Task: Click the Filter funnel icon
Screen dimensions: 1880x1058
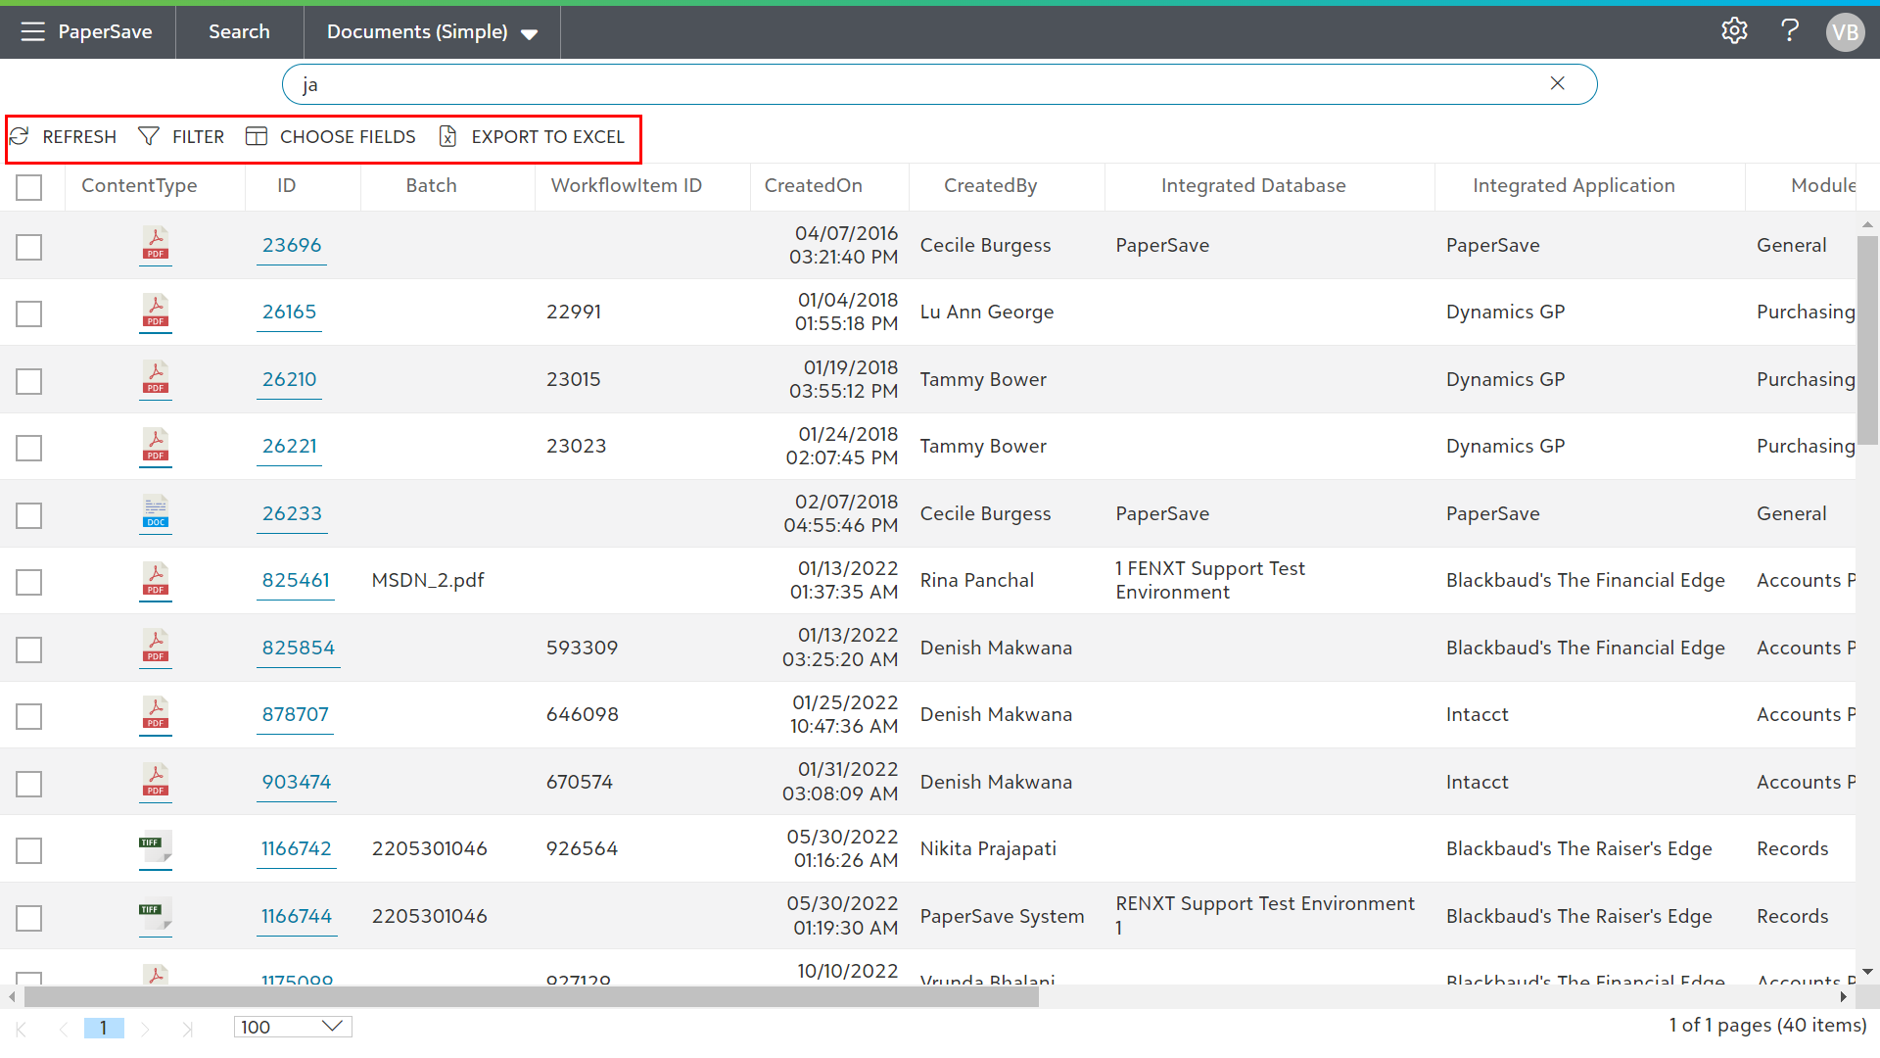Action: coord(149,136)
